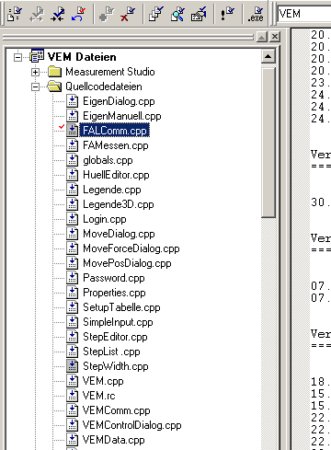Screen dimensions: 331x450
Task: Select EigenManuell.cpp in the file tree
Action: (122, 116)
